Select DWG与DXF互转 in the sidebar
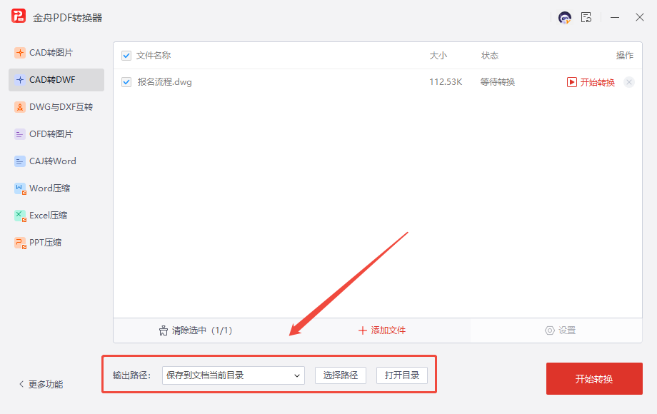Viewport: 657px width, 414px height. click(56, 107)
